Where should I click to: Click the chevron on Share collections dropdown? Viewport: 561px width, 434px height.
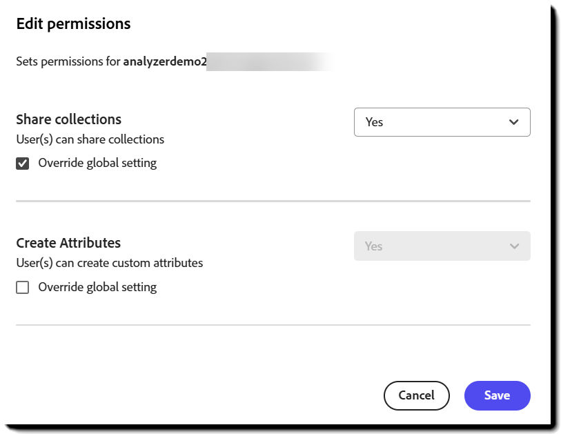(513, 121)
